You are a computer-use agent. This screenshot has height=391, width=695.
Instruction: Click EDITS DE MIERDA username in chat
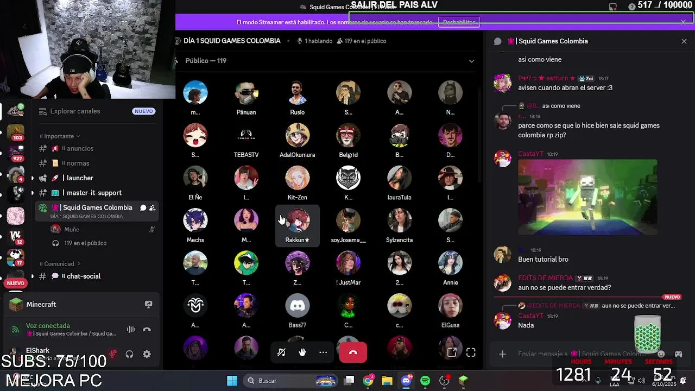tap(545, 279)
